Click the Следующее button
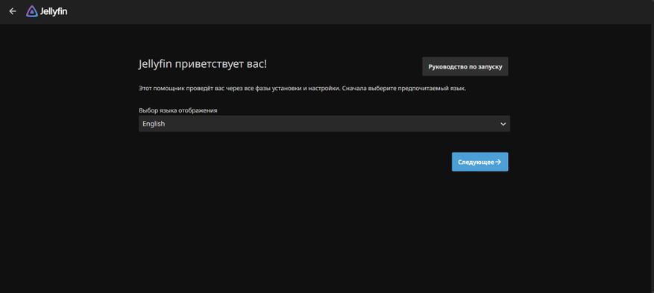Viewport: 654px width, 293px height. click(480, 162)
